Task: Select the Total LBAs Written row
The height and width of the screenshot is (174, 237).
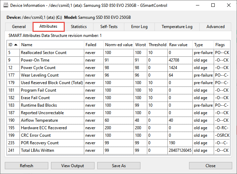Action: 118,151
